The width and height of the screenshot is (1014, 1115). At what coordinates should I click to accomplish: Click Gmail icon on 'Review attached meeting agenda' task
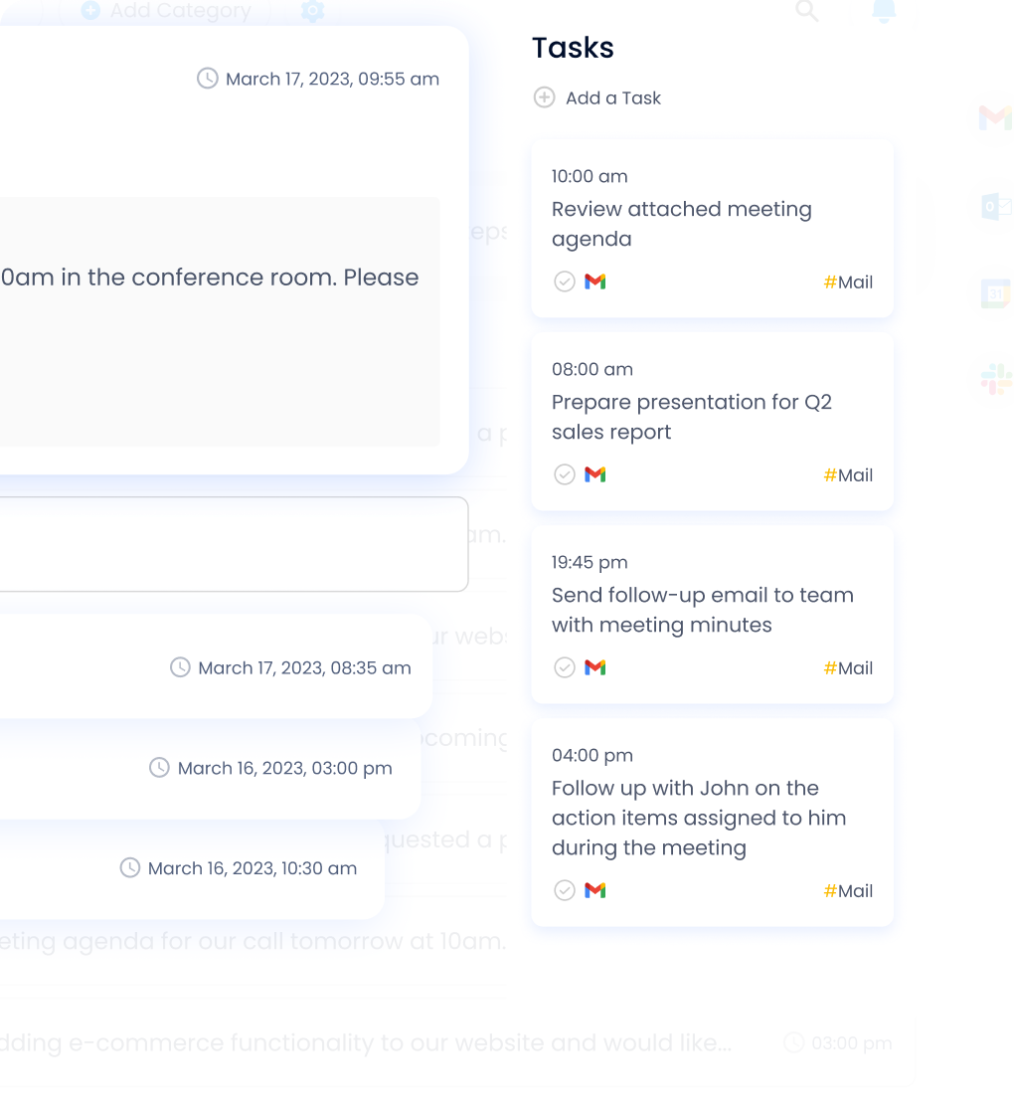pos(595,281)
